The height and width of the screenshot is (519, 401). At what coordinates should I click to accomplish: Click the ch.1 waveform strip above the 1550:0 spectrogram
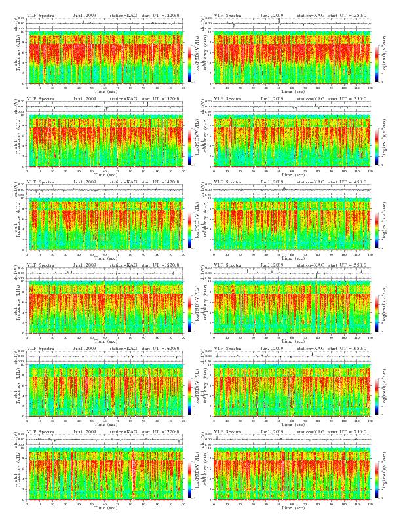click(292, 273)
